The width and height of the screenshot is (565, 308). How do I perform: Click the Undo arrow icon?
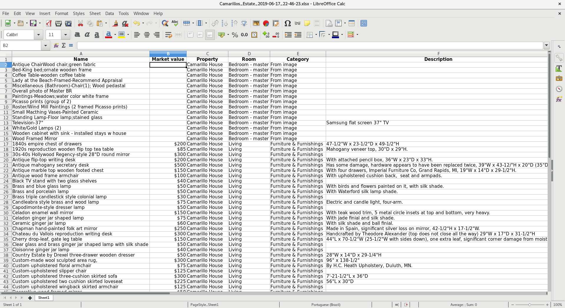[x=137, y=23]
